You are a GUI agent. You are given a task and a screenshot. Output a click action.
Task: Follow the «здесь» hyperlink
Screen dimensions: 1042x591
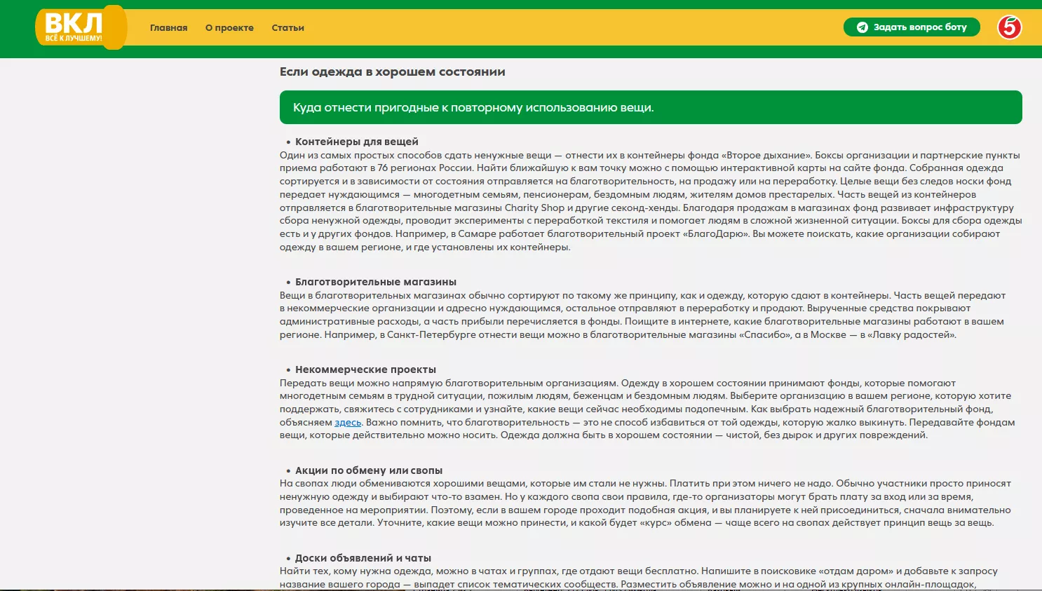(x=348, y=423)
